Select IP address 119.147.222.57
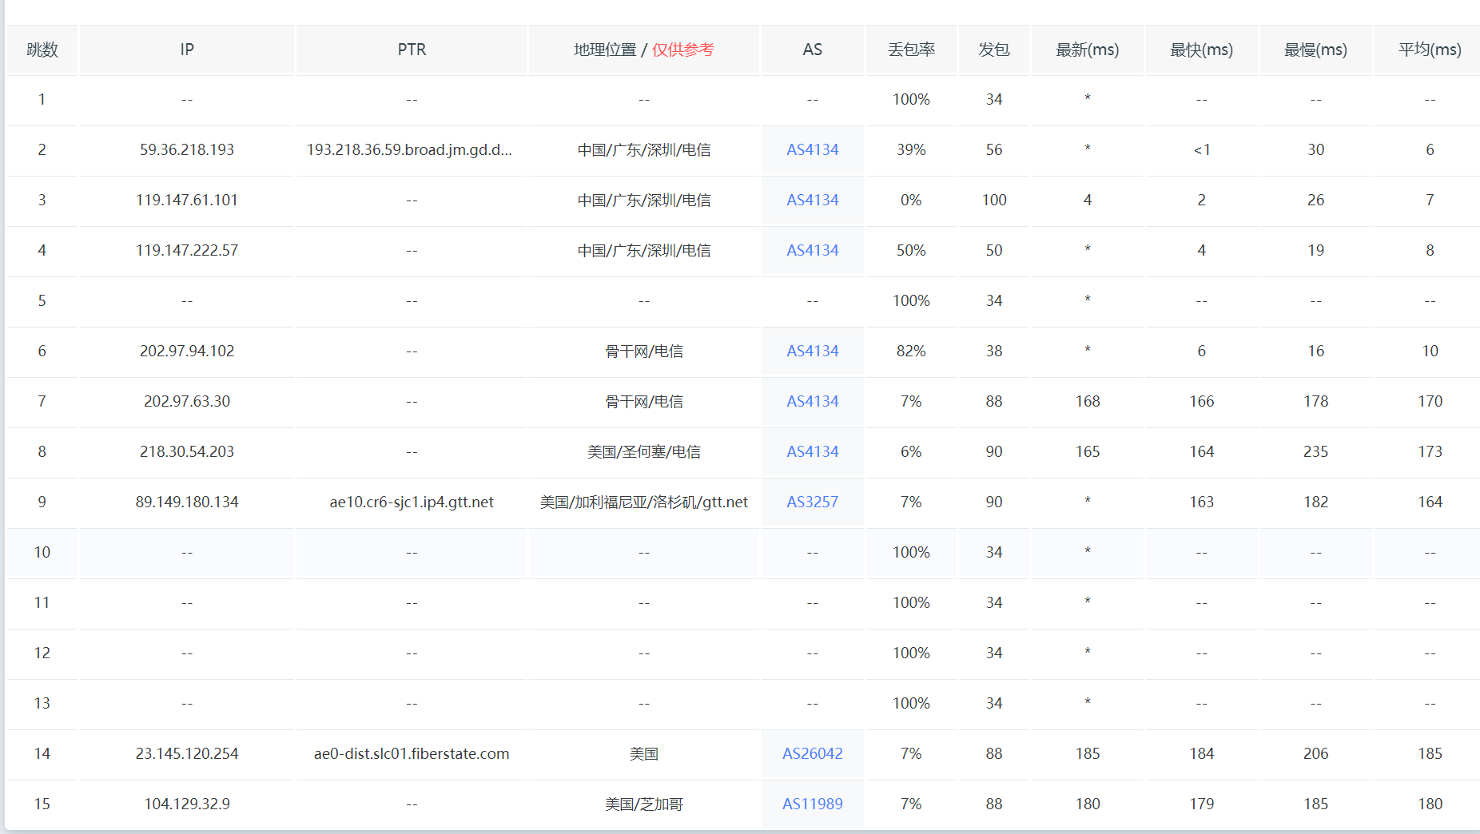Viewport: 1480px width, 834px height. tap(187, 250)
